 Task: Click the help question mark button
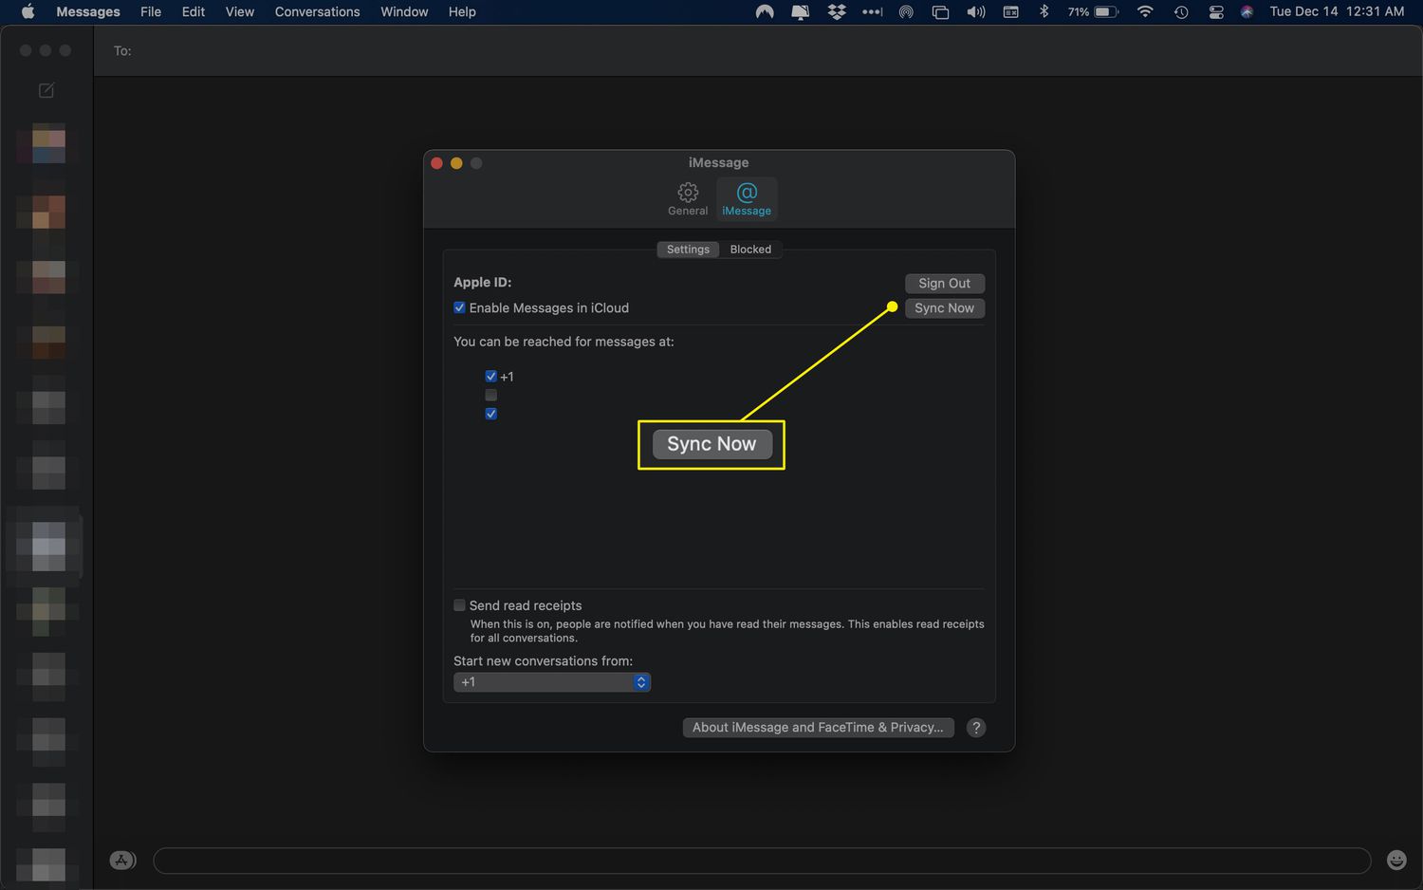tap(975, 728)
